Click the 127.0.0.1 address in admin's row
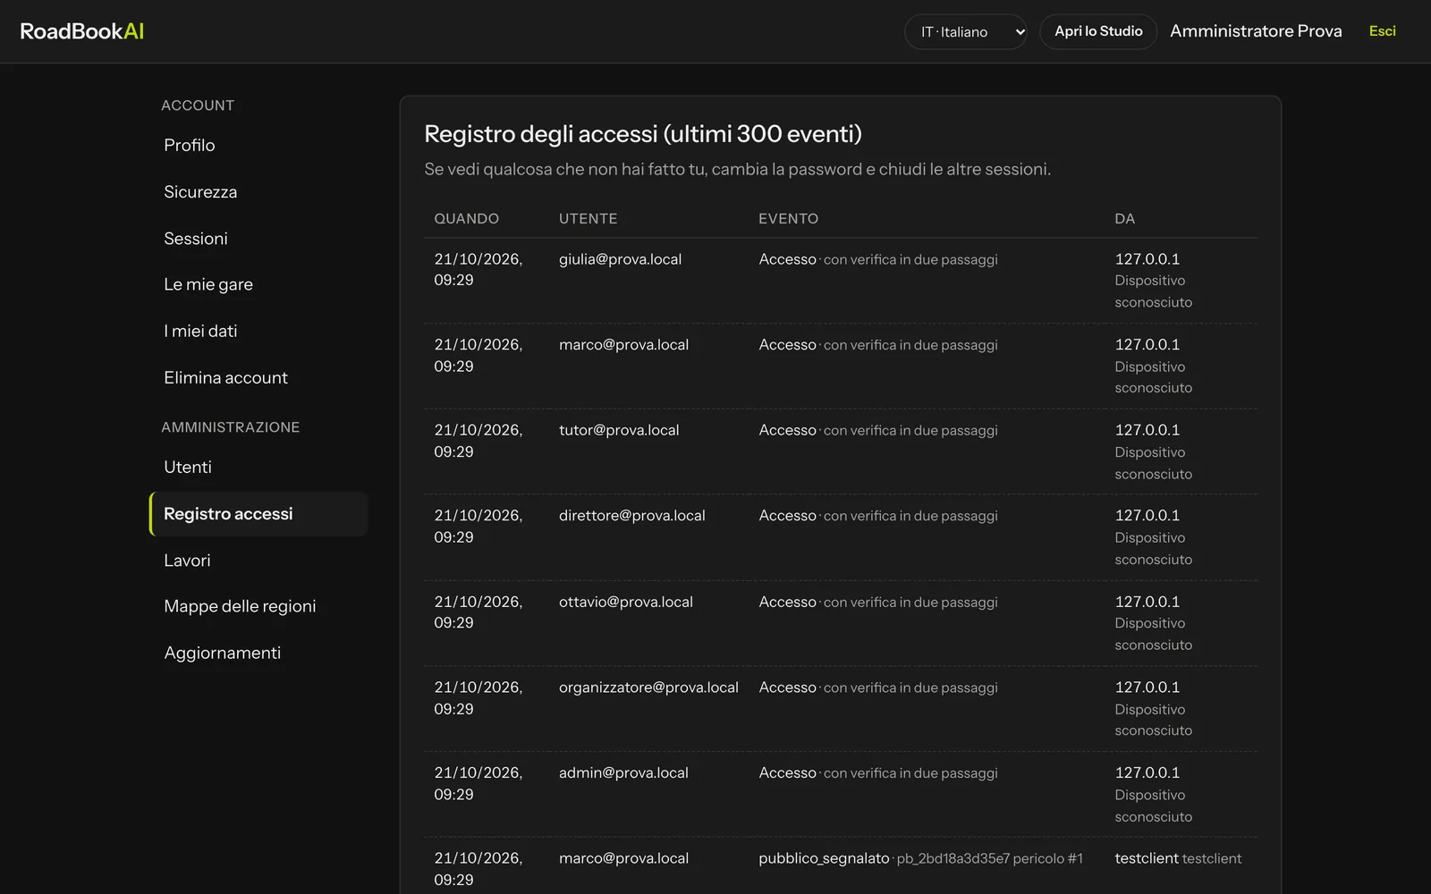 [x=1147, y=772]
